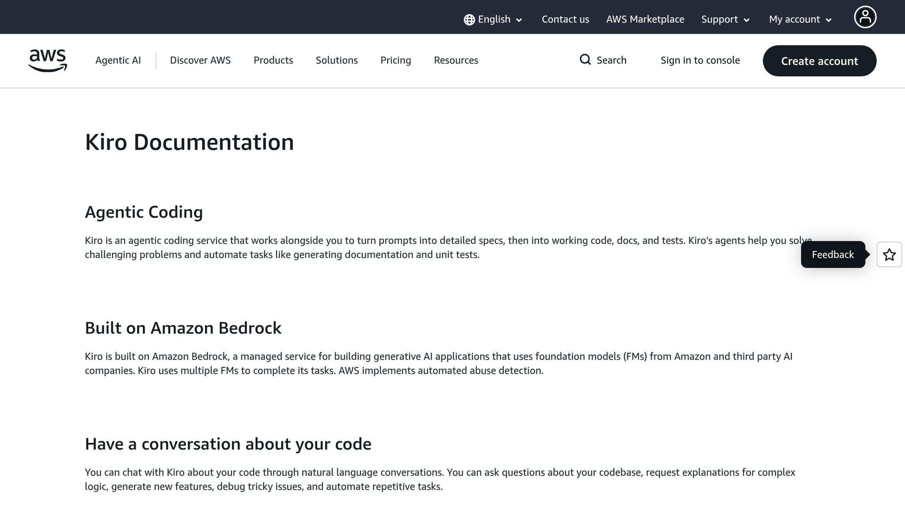Click the star feedback icon
The height and width of the screenshot is (509, 905).
[x=889, y=254]
